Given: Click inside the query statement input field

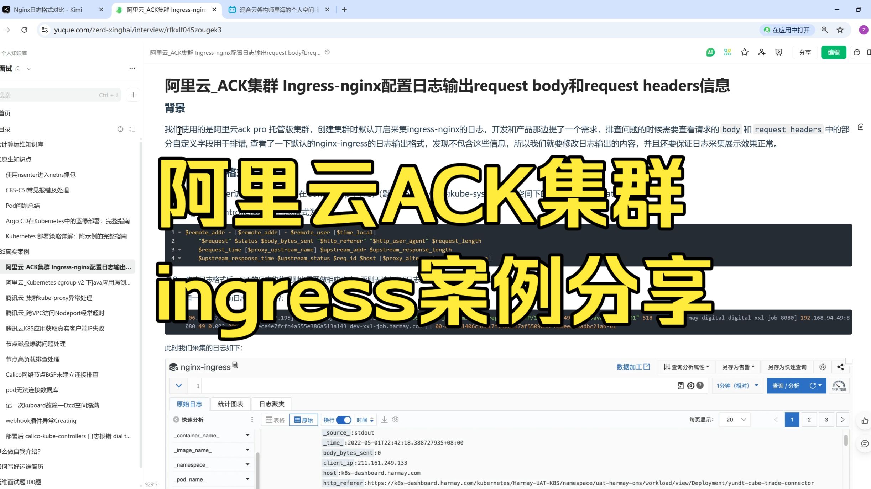Looking at the screenshot, I should click(x=438, y=386).
